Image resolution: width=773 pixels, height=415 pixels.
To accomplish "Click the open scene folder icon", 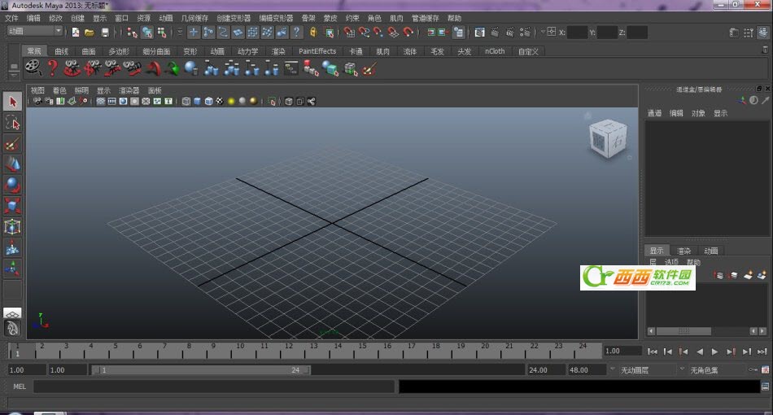I will [x=90, y=33].
